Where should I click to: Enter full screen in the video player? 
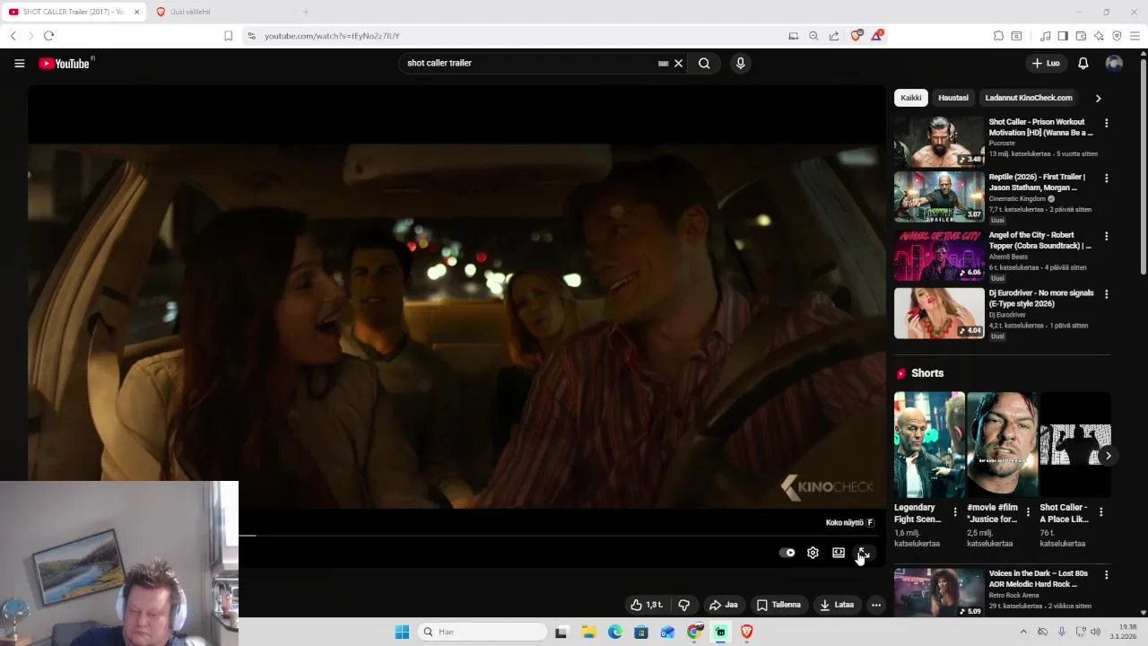click(863, 553)
